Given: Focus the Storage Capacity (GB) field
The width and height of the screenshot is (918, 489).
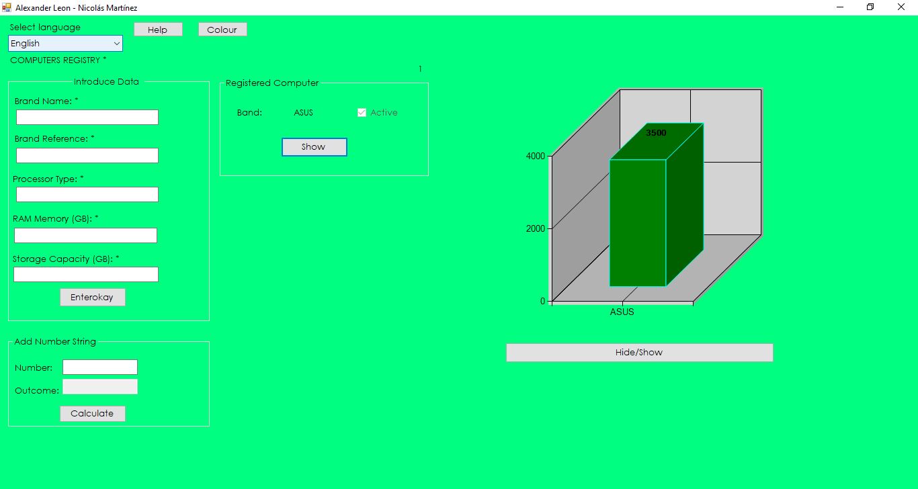Looking at the screenshot, I should pyautogui.click(x=86, y=275).
